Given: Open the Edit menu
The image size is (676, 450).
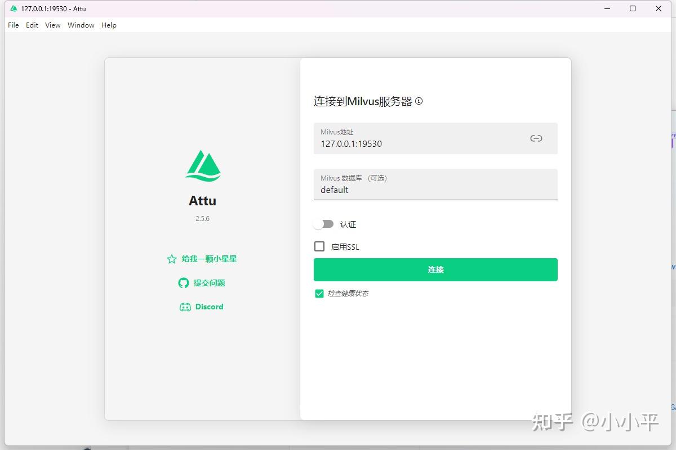Looking at the screenshot, I should (x=32, y=25).
